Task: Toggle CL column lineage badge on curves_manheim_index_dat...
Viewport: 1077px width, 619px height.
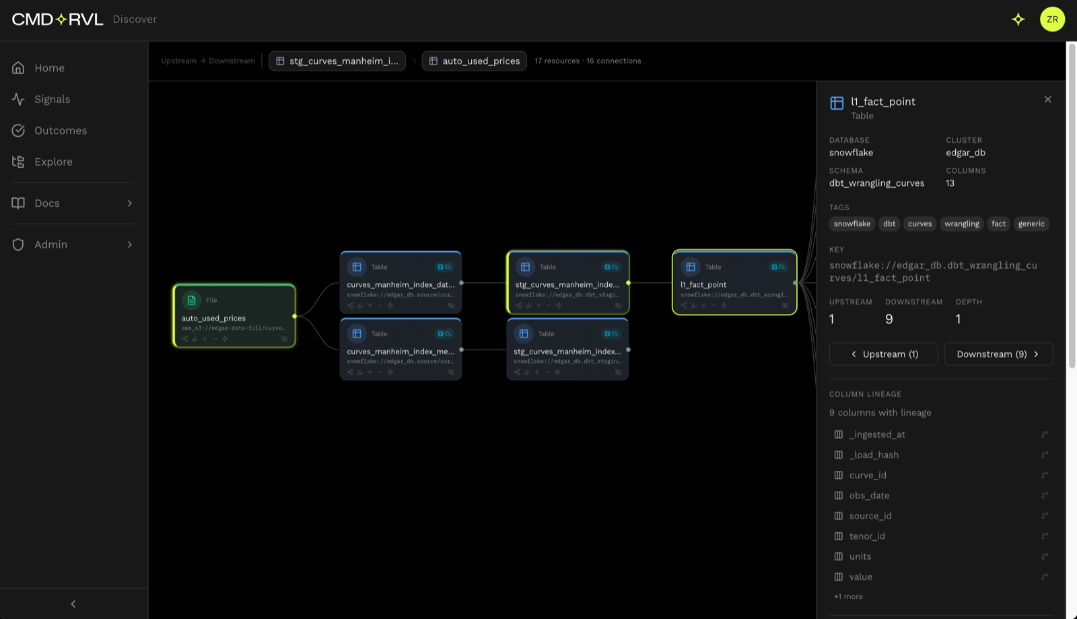Action: (x=445, y=267)
